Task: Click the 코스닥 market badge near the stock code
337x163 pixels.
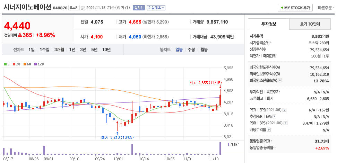Action: [74, 8]
